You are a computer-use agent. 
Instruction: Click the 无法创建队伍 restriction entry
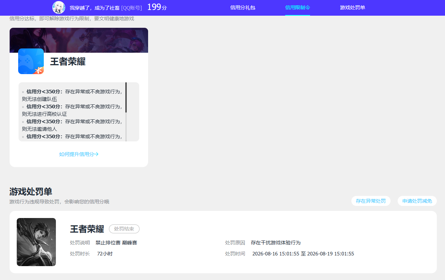click(72, 95)
